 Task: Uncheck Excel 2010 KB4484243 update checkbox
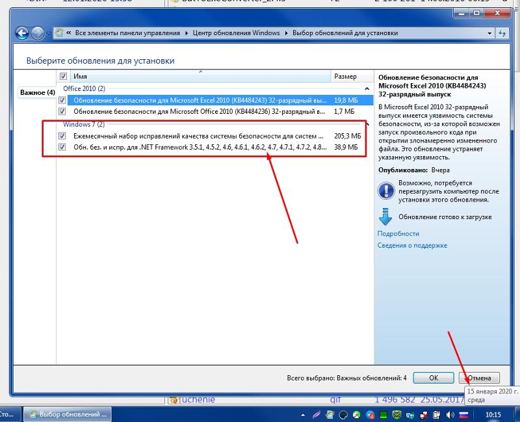pyautogui.click(x=62, y=100)
